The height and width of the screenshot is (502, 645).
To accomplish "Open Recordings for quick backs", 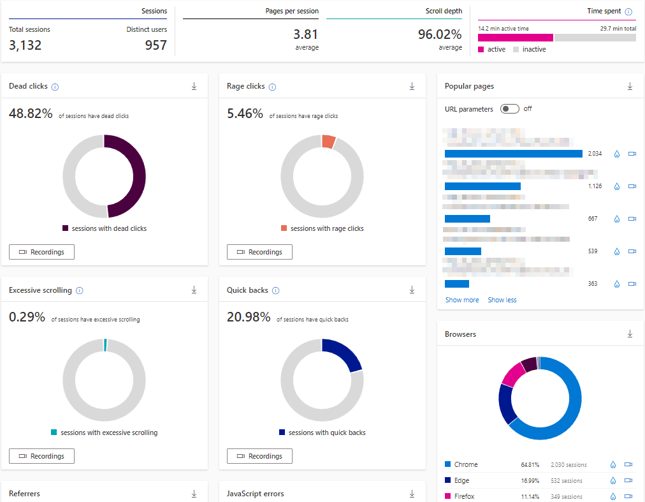I will click(x=259, y=456).
